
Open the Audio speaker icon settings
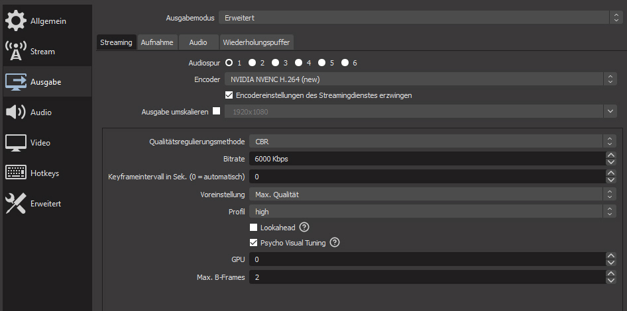point(16,112)
